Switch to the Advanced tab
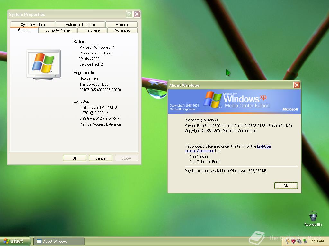This screenshot has width=329, height=246. (x=122, y=30)
